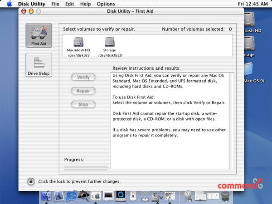272x204 pixels.
Task: Open Sherlock from the Dock
Action: [x=83, y=196]
